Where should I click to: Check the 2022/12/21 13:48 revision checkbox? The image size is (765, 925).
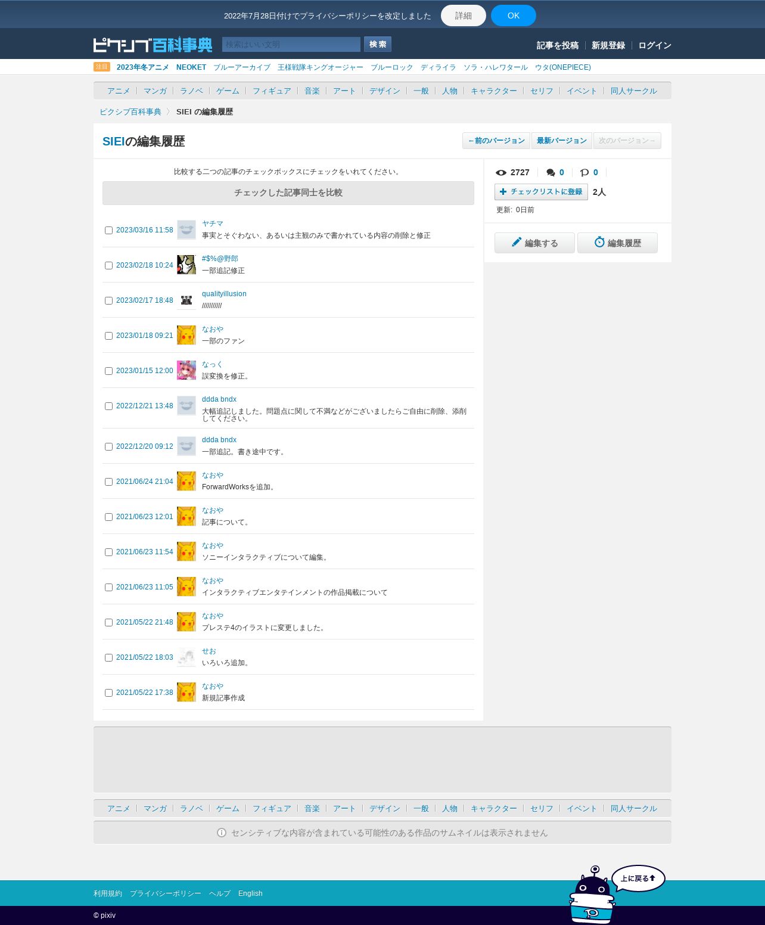108,406
